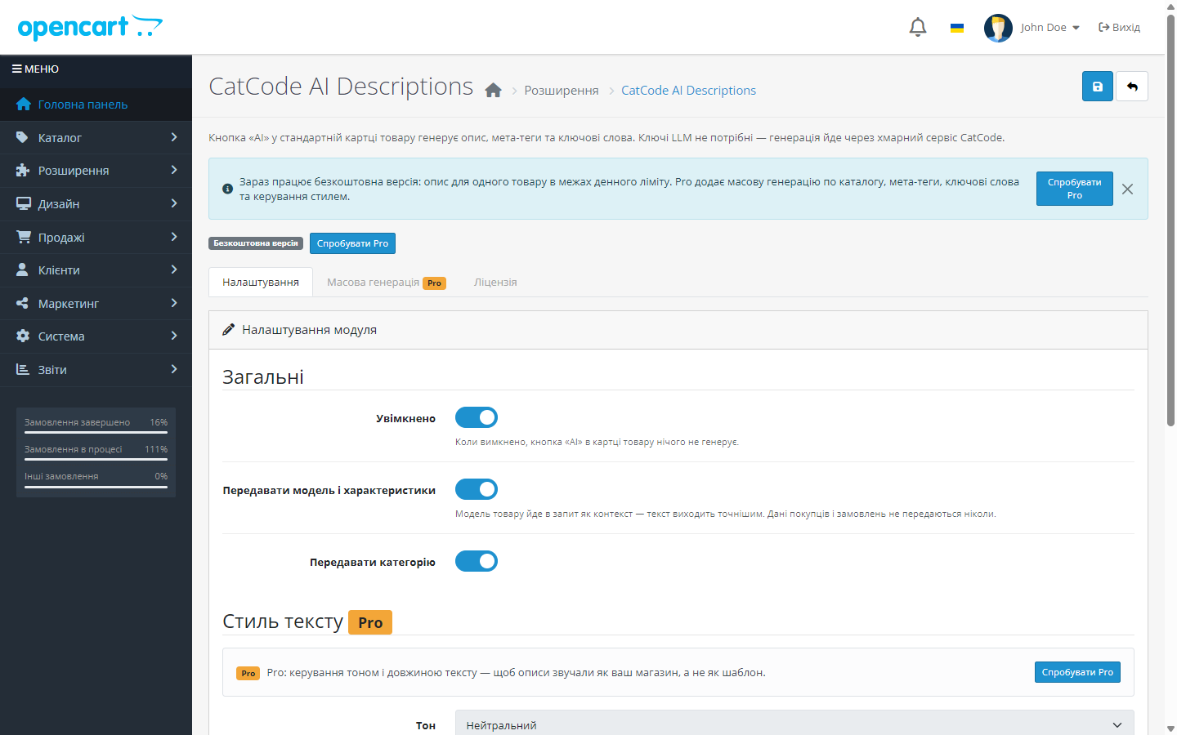Expand the Маркетинг menu chevron
Image resolution: width=1177 pixels, height=735 pixels.
click(x=174, y=303)
